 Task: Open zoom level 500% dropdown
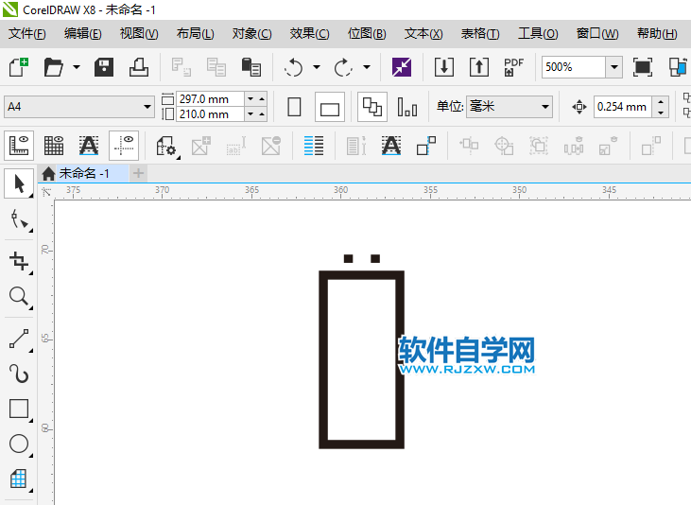pyautogui.click(x=613, y=67)
